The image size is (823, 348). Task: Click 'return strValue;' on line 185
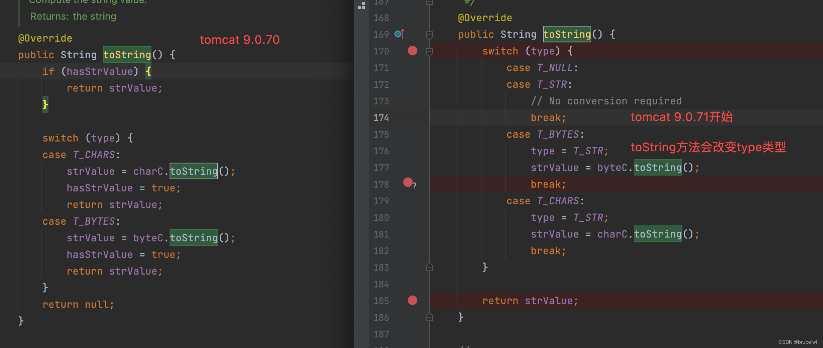click(530, 301)
